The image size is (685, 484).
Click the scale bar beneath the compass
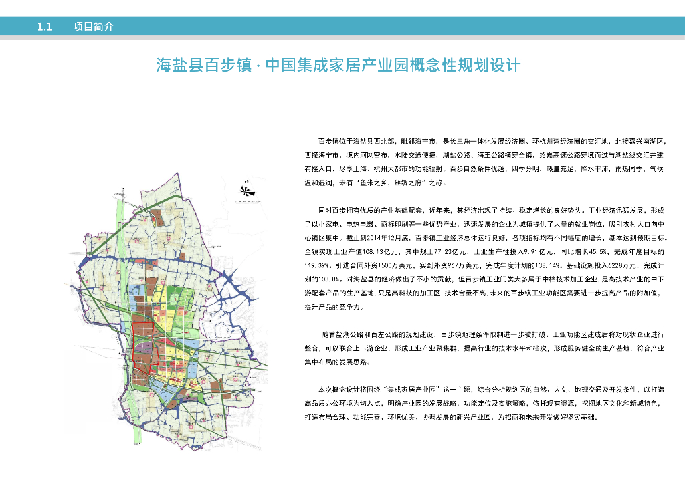pos(248,202)
